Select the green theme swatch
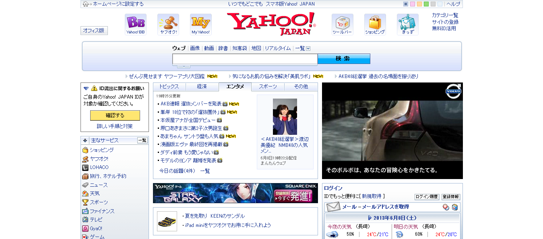Screen dimensions: 543x239 (426, 4)
